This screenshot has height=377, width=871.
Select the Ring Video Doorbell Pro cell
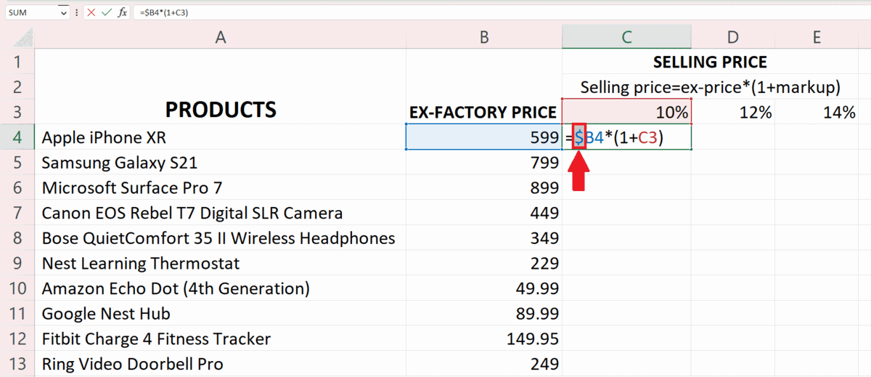coord(220,363)
